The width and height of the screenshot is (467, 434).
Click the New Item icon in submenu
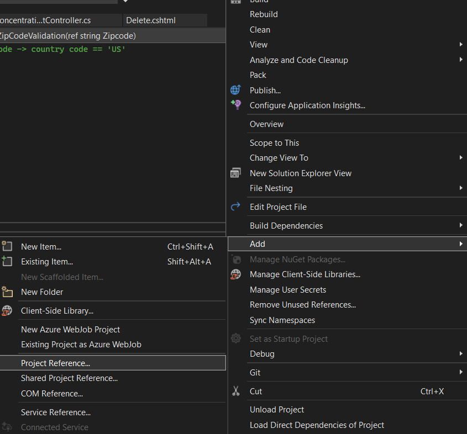(7, 246)
